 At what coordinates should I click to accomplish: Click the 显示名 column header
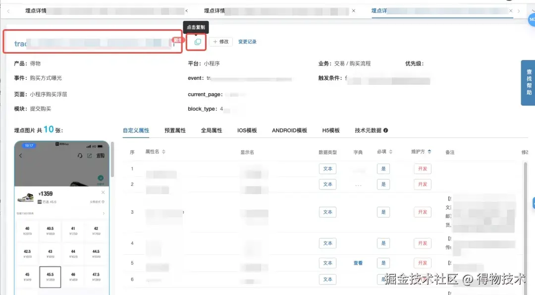pos(247,152)
